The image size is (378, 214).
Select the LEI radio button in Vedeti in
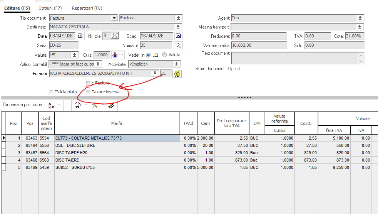pos(148,55)
